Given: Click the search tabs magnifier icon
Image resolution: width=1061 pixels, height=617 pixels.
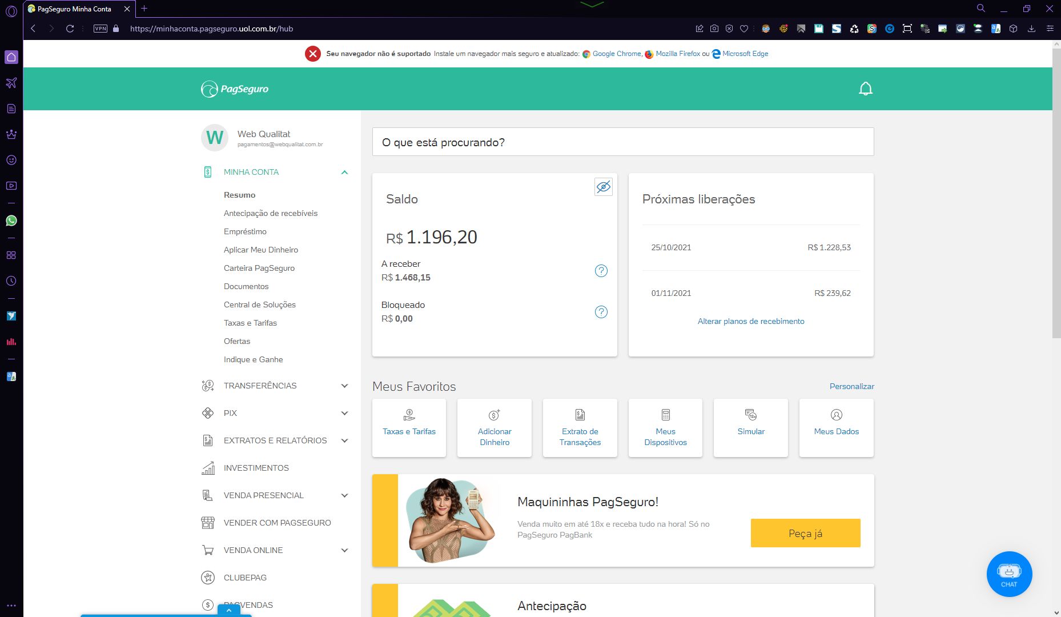Looking at the screenshot, I should 981,8.
